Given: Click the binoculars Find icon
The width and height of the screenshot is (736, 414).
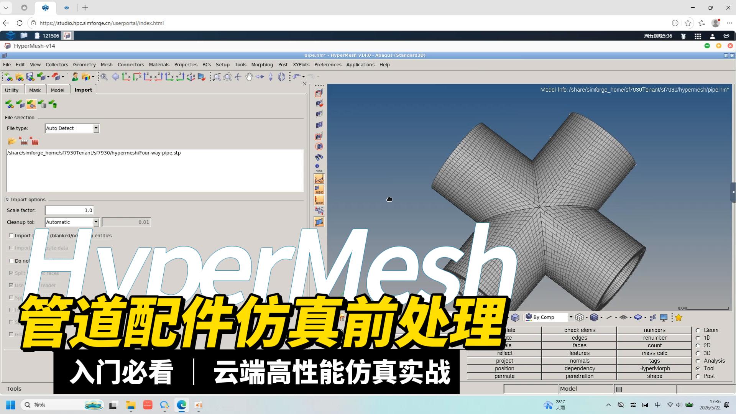Looking at the screenshot, I should pyautogui.click(x=319, y=157).
